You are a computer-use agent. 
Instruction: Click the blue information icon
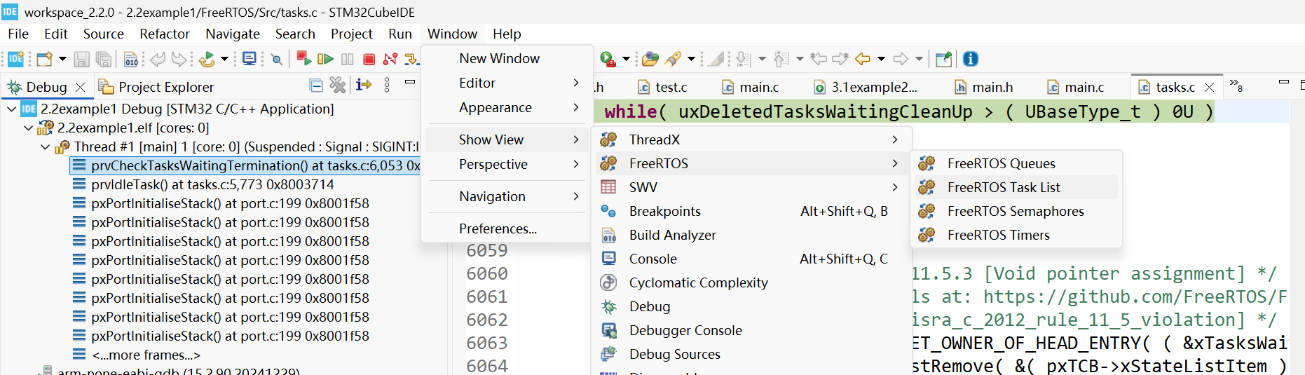point(971,60)
